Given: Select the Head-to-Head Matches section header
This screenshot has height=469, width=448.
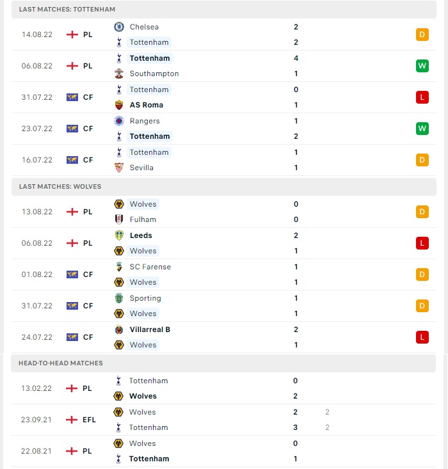Looking at the screenshot, I should 223,363.
